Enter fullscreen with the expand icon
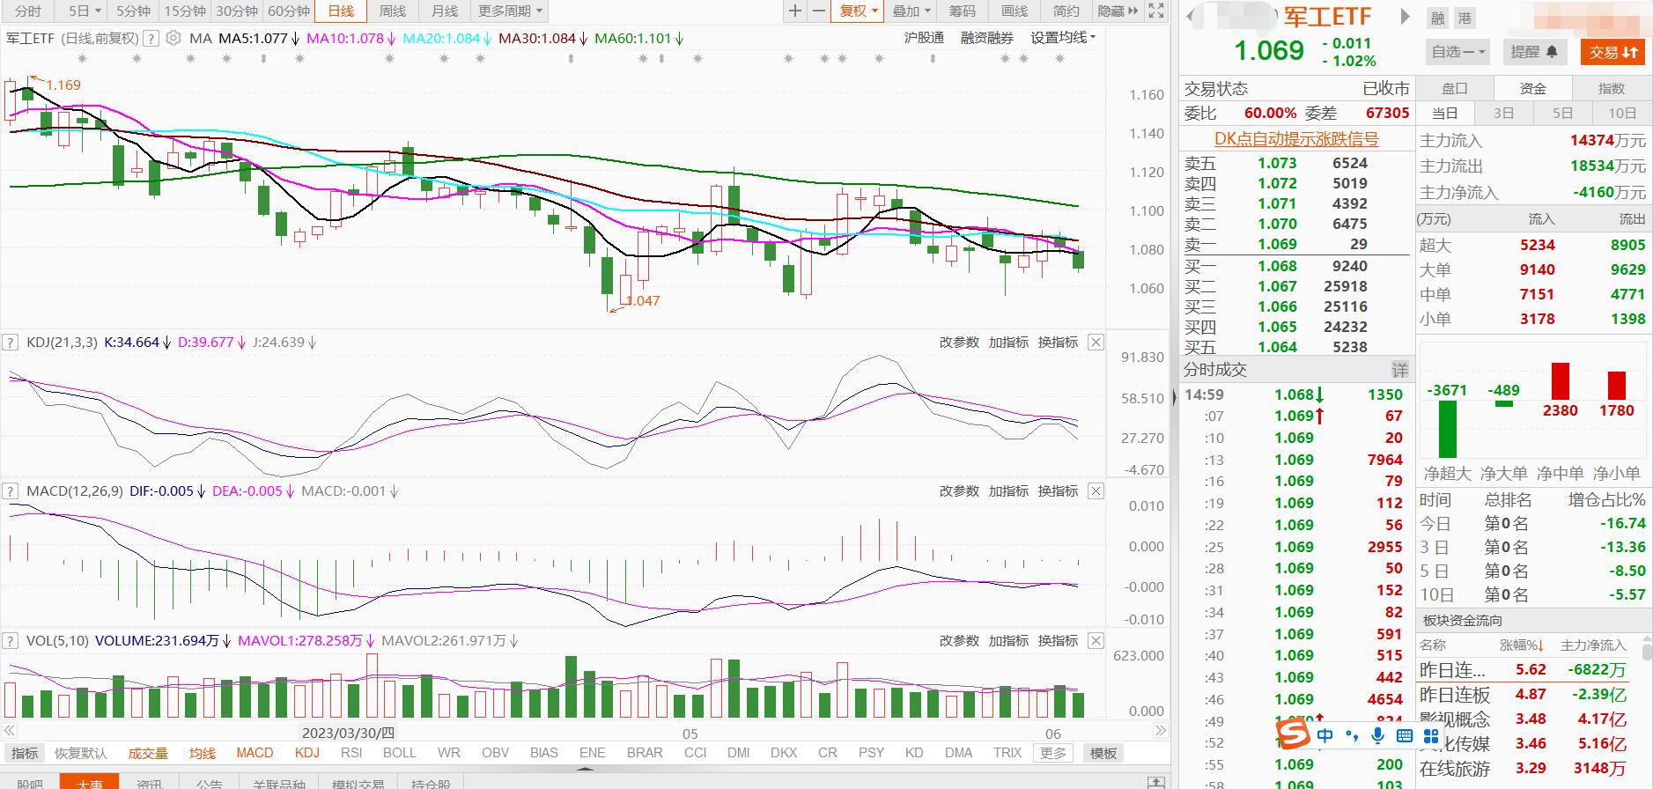The width and height of the screenshot is (1653, 789). pos(1157,11)
